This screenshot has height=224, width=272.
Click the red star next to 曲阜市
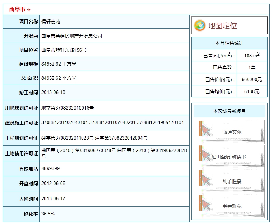pyautogui.click(x=29, y=10)
